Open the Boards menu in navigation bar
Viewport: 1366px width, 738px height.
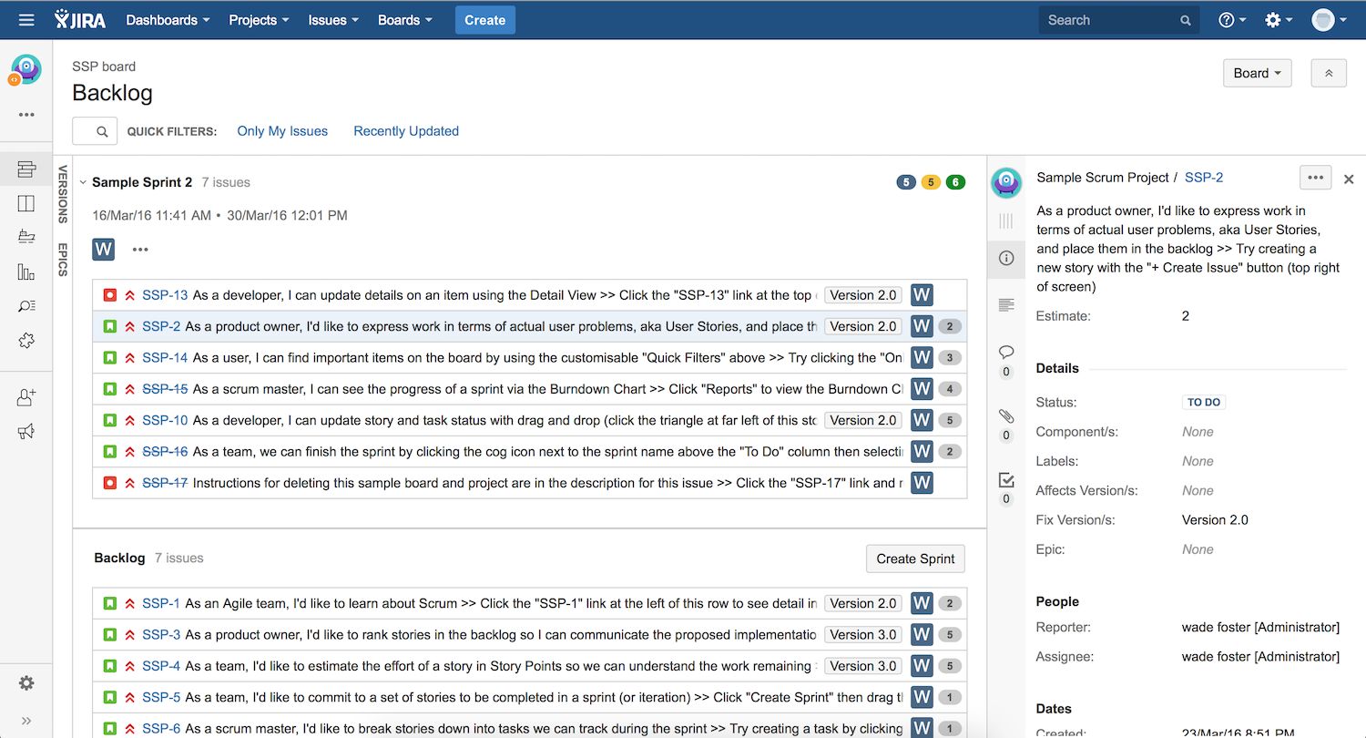[405, 20]
